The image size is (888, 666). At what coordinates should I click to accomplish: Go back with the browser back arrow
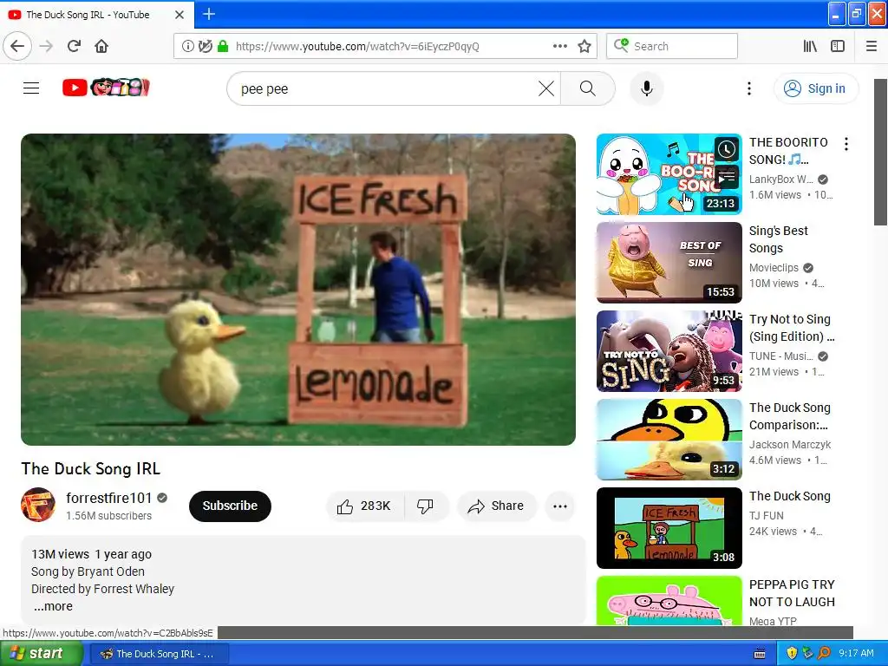[17, 46]
